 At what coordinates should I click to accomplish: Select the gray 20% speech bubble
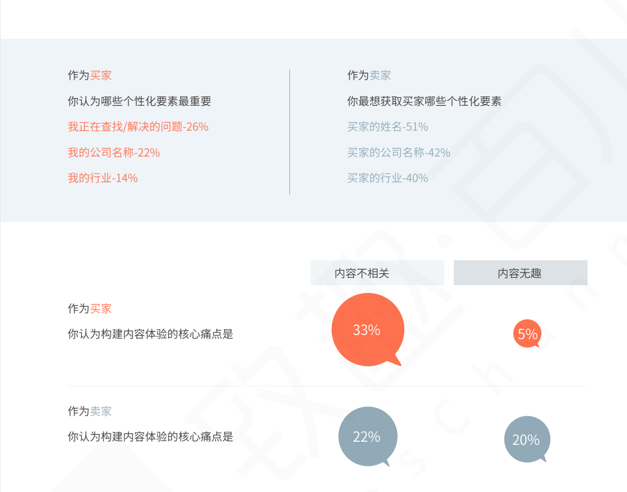pos(526,440)
